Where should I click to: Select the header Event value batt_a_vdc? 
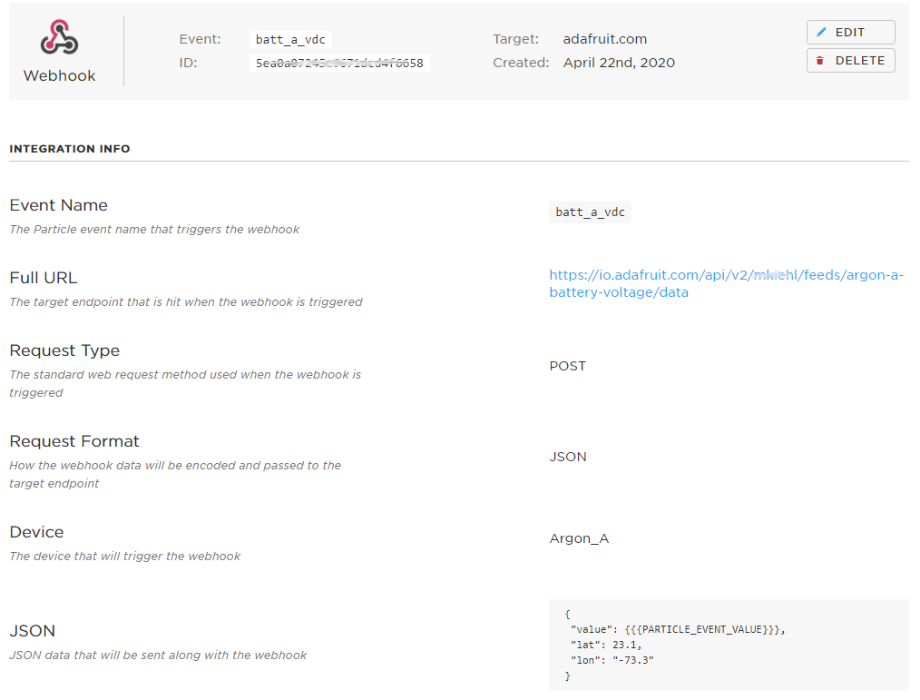coord(290,39)
